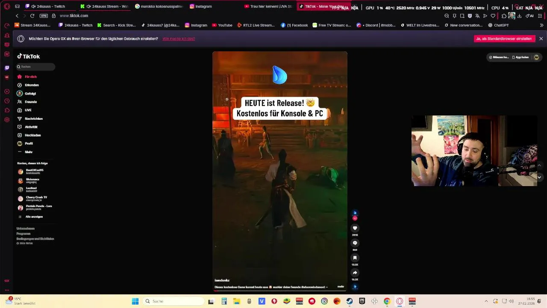Open Opera GX Twitch sidebar icon

point(7,68)
